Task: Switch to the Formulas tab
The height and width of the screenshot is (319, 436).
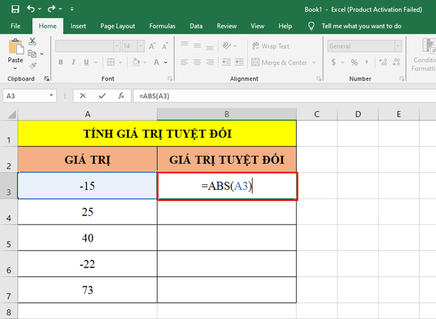Action: click(x=163, y=26)
